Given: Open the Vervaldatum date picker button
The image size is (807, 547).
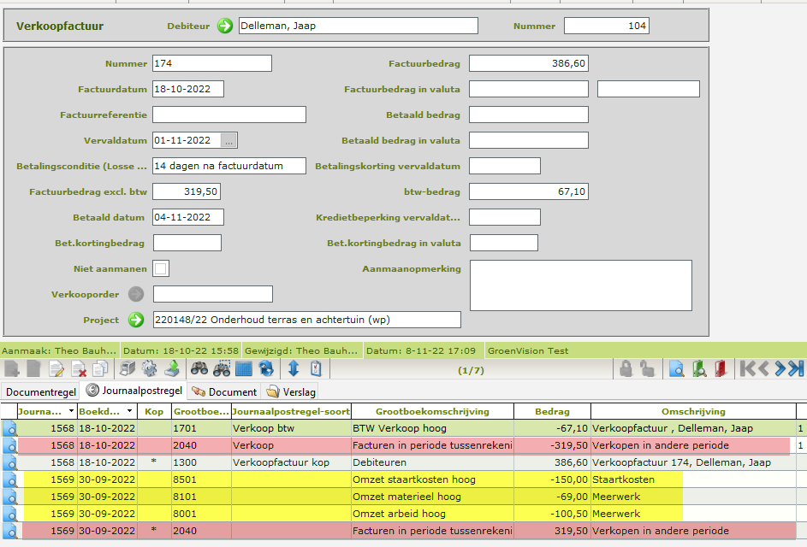Looking at the screenshot, I should [230, 140].
